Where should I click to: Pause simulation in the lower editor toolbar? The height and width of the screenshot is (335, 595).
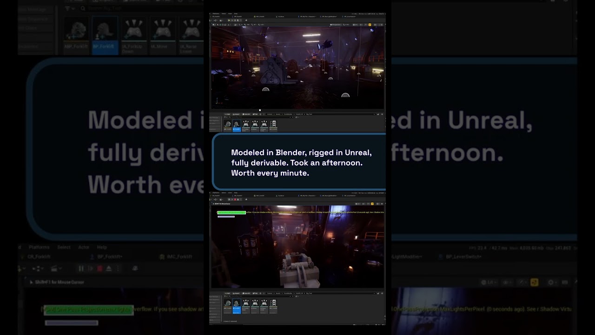coord(230,199)
